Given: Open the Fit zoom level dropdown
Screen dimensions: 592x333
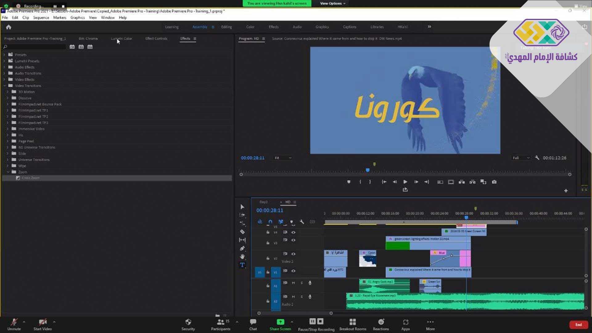Looking at the screenshot, I should coord(283,158).
